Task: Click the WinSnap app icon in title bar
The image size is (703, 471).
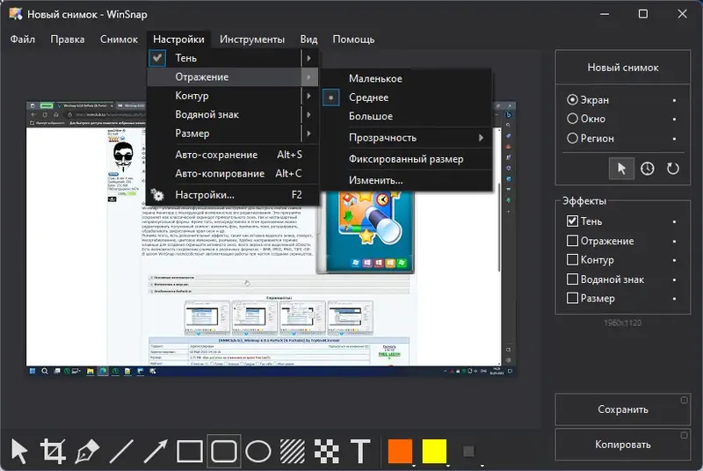Action: pos(16,14)
